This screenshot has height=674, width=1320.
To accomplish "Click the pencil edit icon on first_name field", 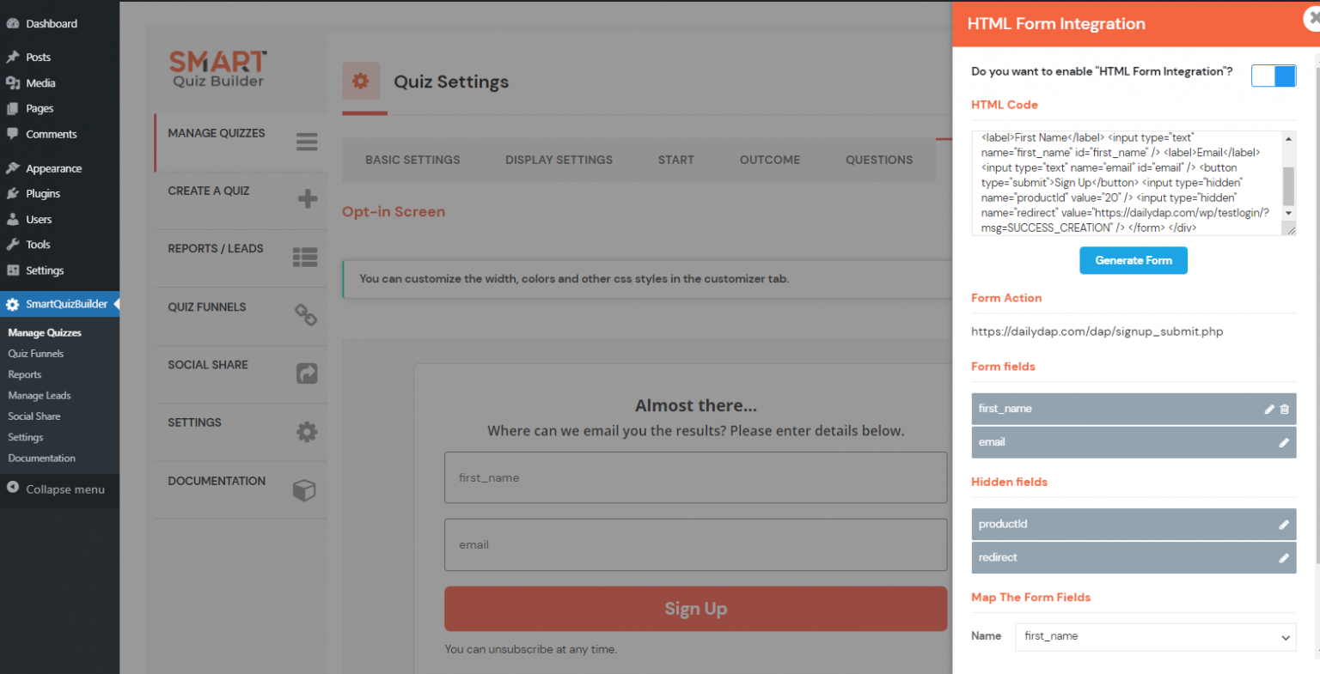I will (1268, 410).
